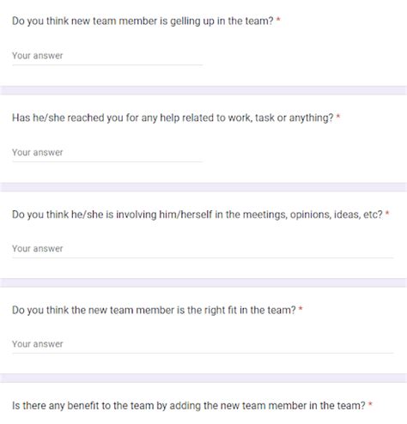Click required asterisk after gelling up question
Viewport: 407px width, 424px height.
(x=278, y=20)
